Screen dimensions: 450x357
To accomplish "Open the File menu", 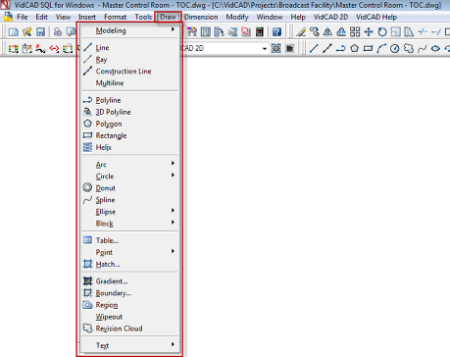I will tap(23, 17).
